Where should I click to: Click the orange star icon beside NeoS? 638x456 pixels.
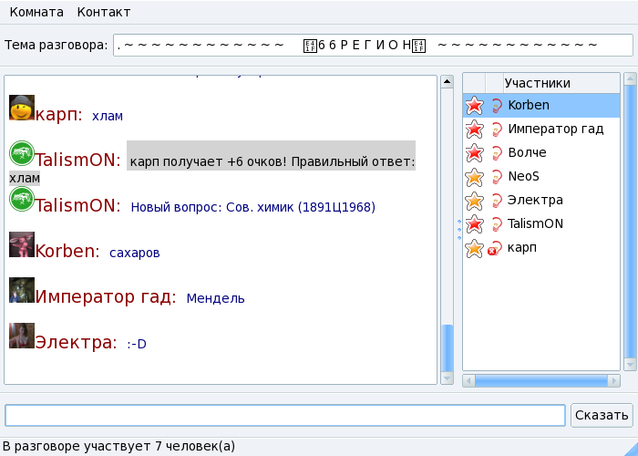474,176
